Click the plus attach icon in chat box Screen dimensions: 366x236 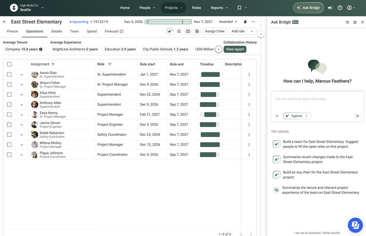click(277, 116)
